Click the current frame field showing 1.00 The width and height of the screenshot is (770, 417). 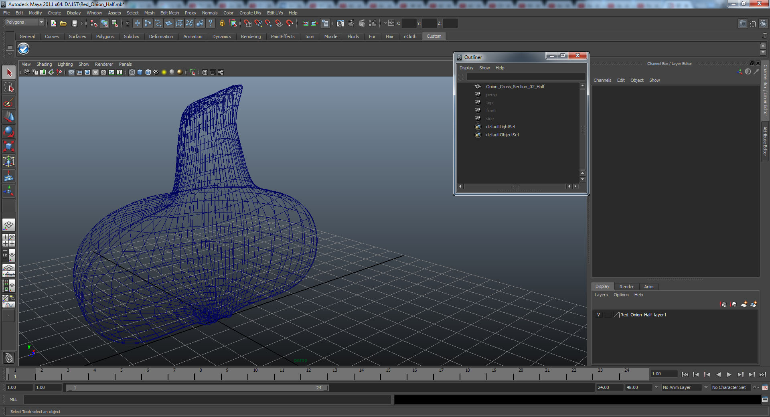(x=664, y=374)
